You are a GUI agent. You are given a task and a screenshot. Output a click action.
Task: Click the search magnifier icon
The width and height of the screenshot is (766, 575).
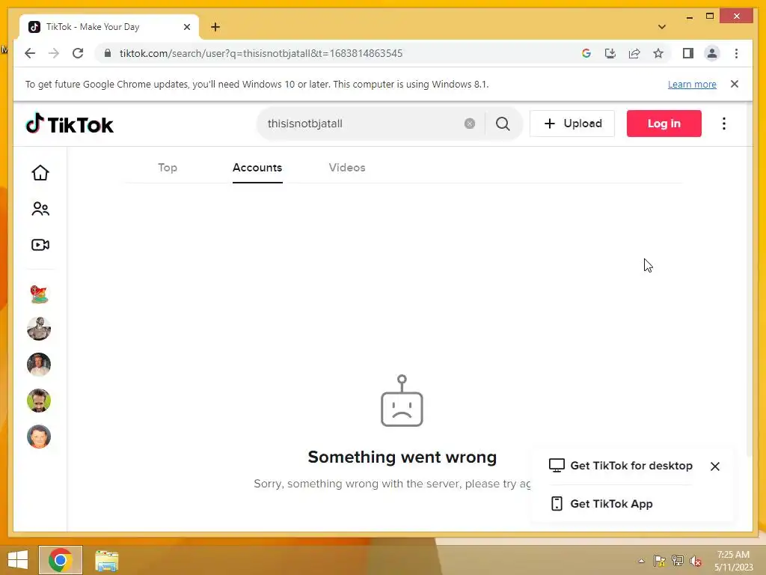click(503, 124)
